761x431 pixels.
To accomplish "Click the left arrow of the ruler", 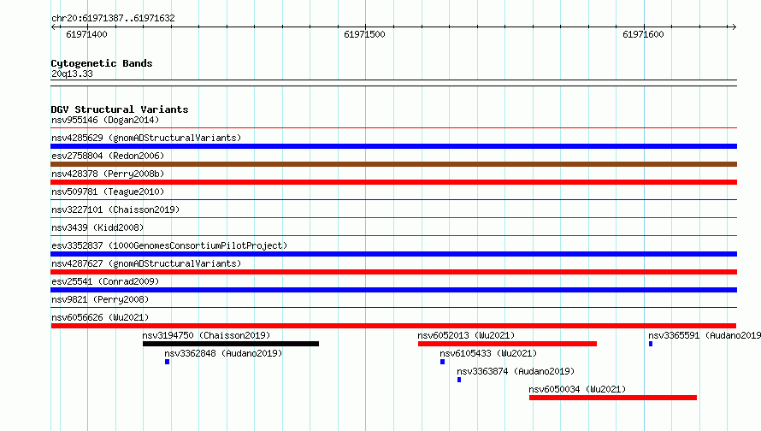I will (x=54, y=27).
